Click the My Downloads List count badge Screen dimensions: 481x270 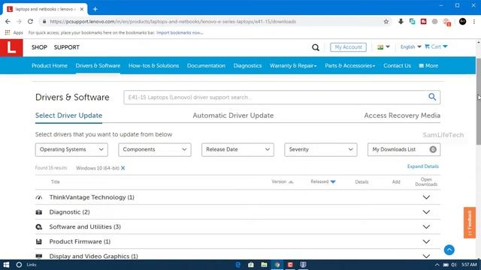(x=433, y=149)
